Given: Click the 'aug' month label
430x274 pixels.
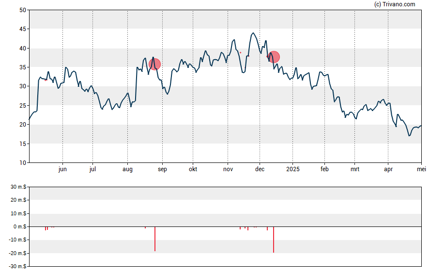Looking at the screenshot, I should (x=127, y=169).
